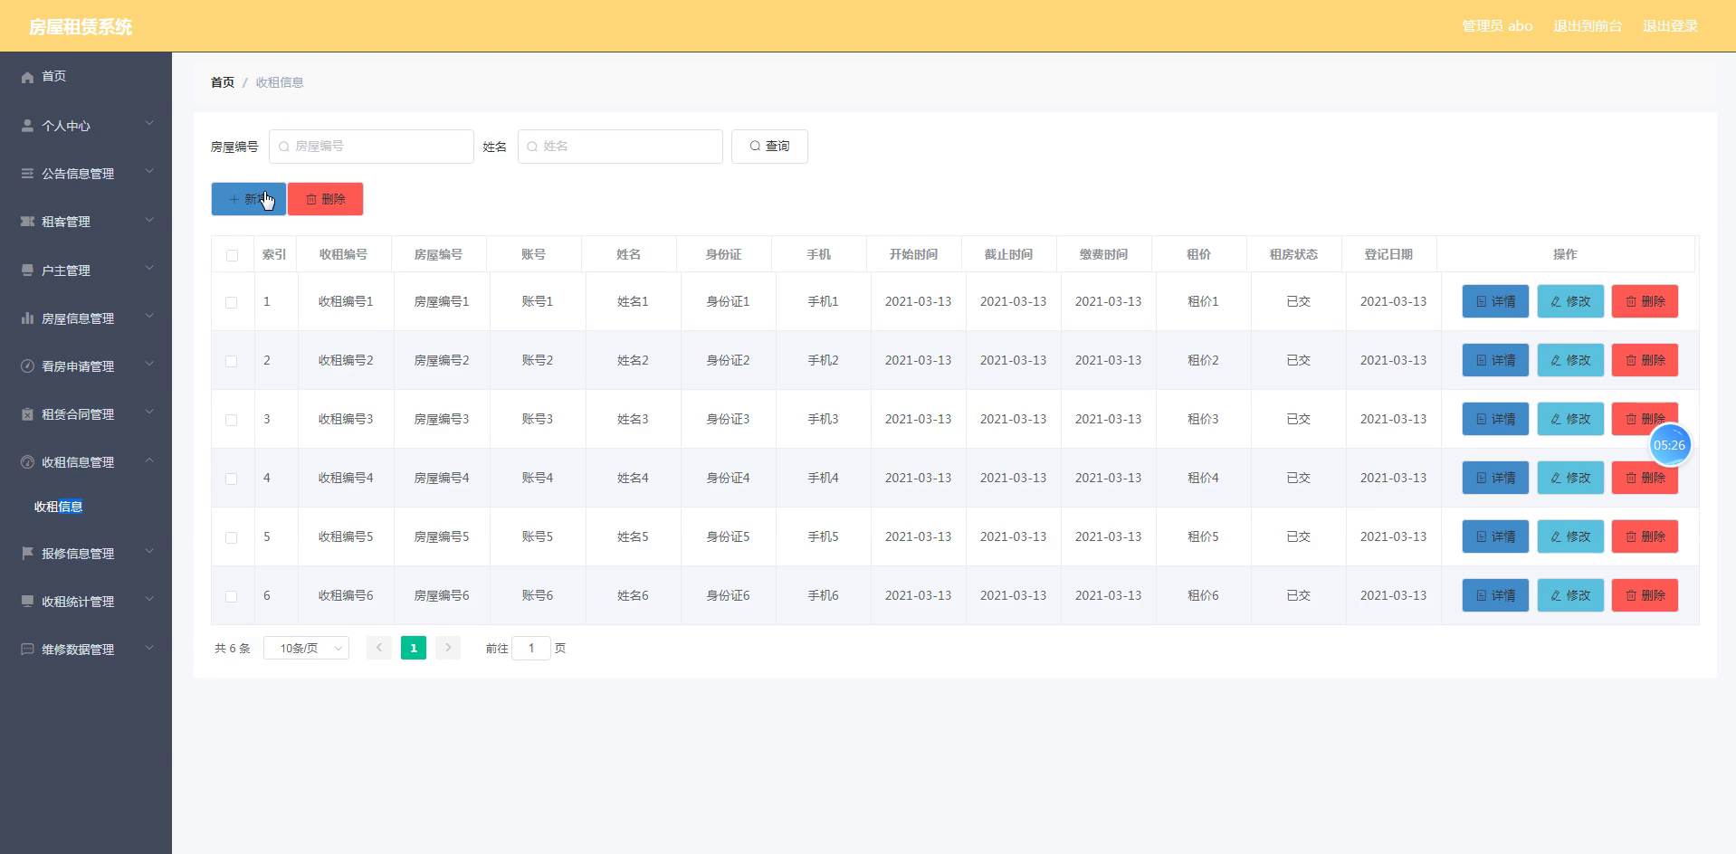Click 退出登录 in the header
The height and width of the screenshot is (854, 1736).
coord(1670,26)
